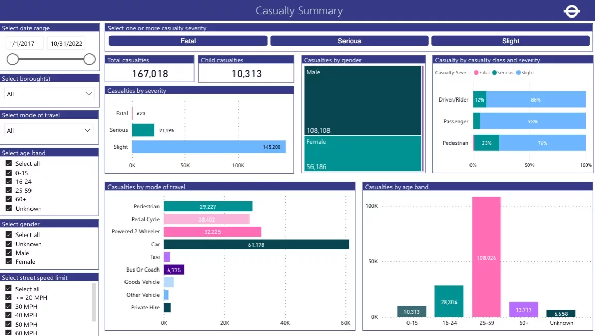Screen dimensions: 595x336
Task: Click the speed limit list scrollbar
Action: pos(94,301)
